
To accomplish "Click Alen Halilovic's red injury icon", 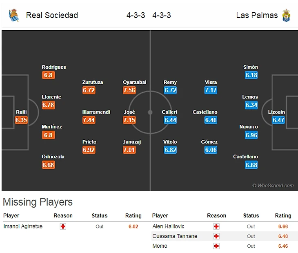I will [x=216, y=226].
